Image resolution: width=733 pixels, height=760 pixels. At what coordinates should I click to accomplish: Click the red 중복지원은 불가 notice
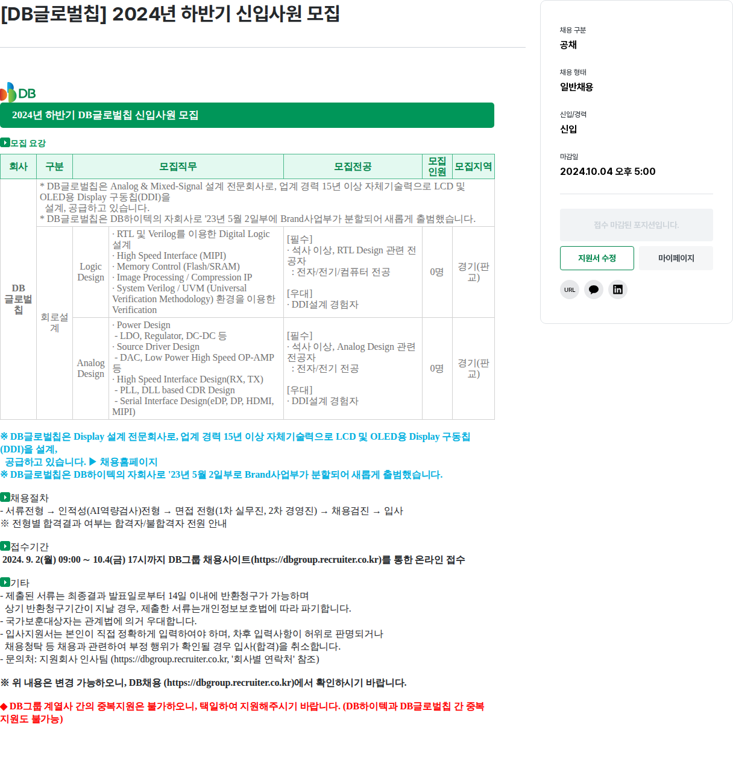(242, 712)
